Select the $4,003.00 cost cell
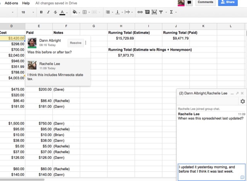247x181 pixels. [x=12, y=78]
